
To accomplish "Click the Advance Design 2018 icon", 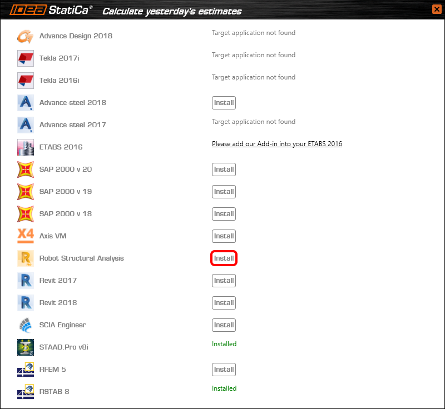I will [25, 36].
